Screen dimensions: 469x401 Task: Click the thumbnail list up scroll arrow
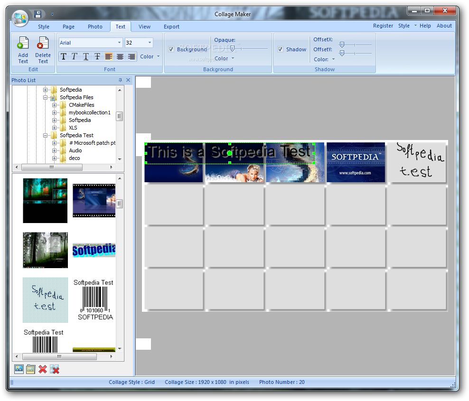click(x=120, y=178)
